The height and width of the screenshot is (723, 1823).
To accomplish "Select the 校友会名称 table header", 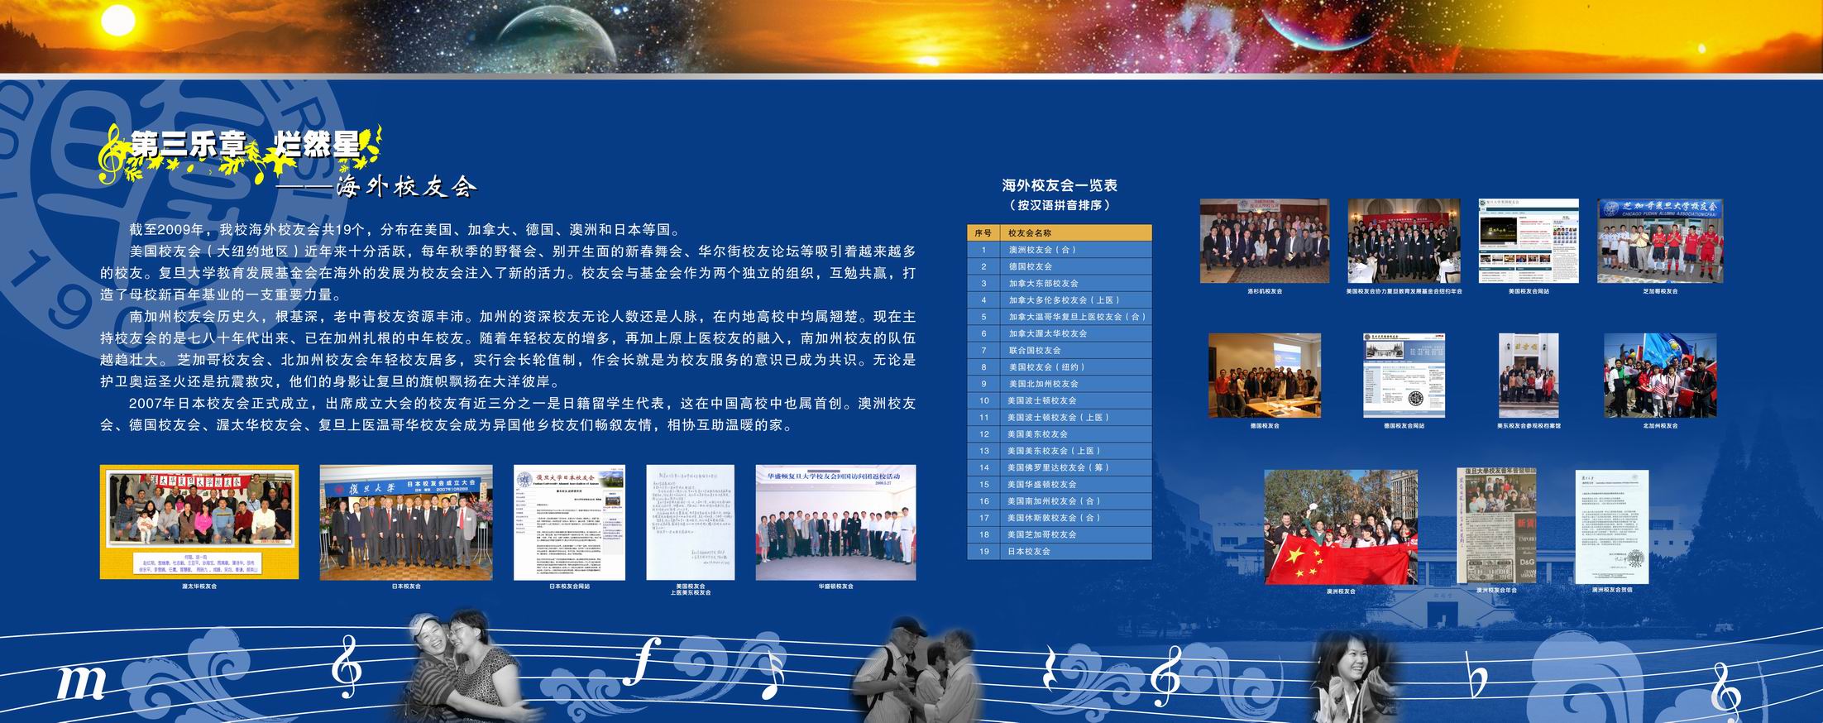I will pos(1030,233).
